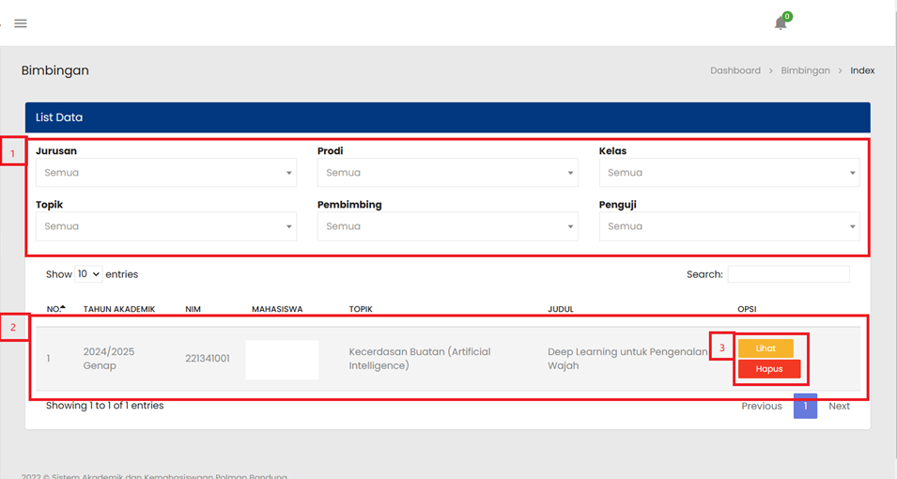Open the Jurusan dropdown
This screenshot has width=897, height=479.
tap(166, 173)
